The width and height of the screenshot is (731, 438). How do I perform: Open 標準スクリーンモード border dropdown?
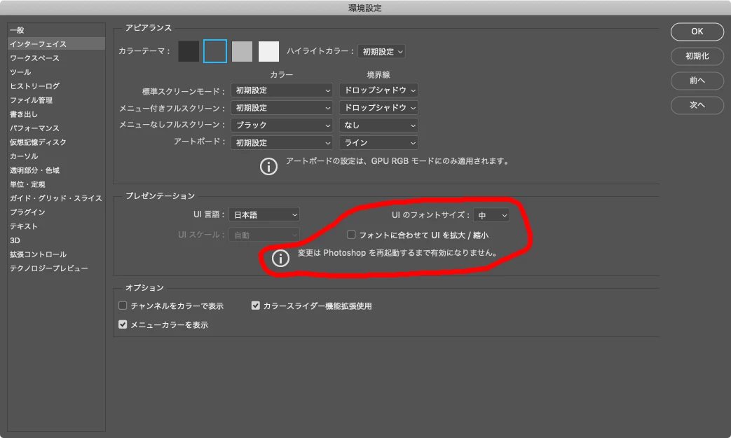point(378,90)
